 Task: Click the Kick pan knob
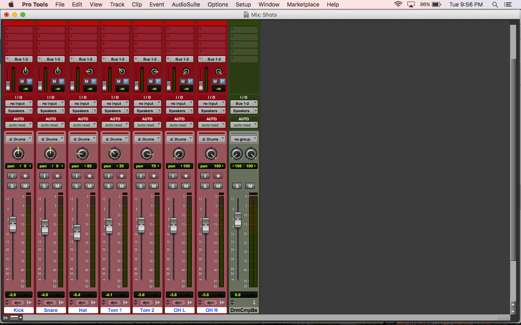(18, 154)
